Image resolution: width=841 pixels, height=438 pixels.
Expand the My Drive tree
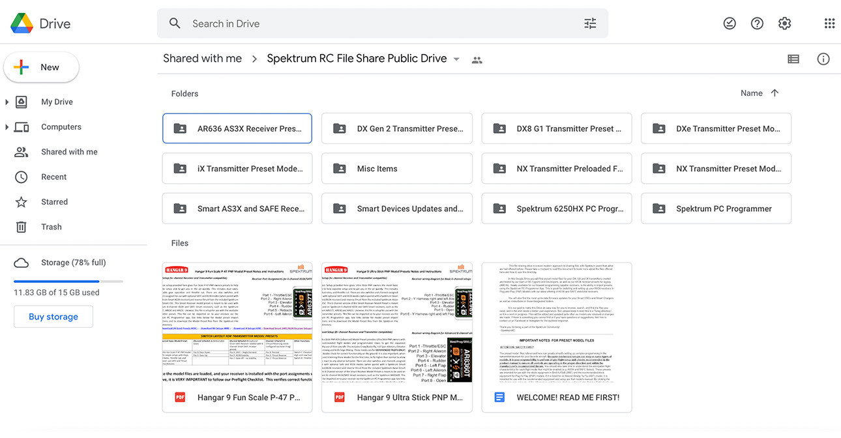(x=7, y=102)
